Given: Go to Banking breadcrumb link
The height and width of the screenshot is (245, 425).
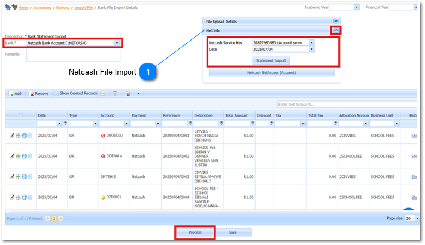Looking at the screenshot, I should click(x=63, y=8).
